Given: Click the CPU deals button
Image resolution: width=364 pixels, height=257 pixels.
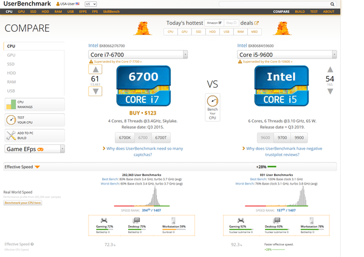Looking at the screenshot, I should click(x=171, y=32).
